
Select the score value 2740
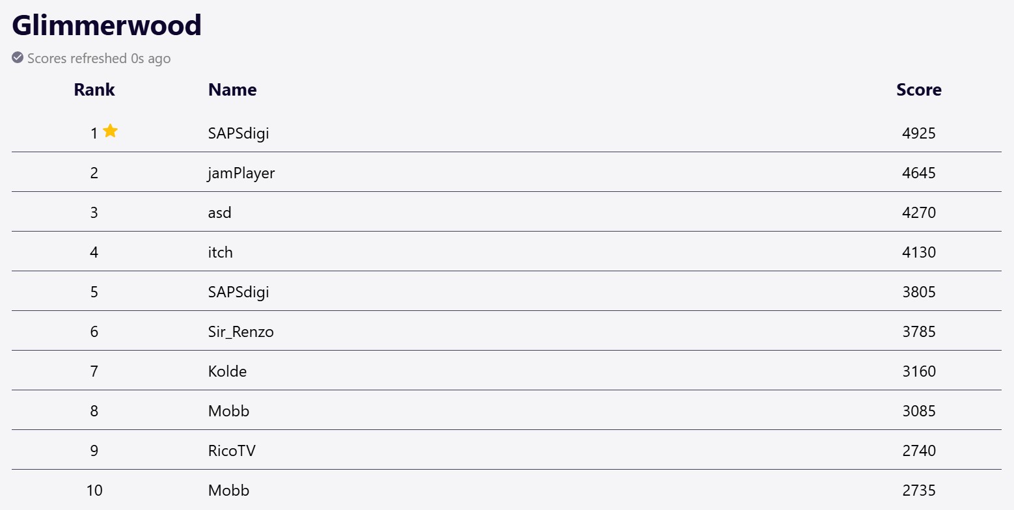(918, 451)
